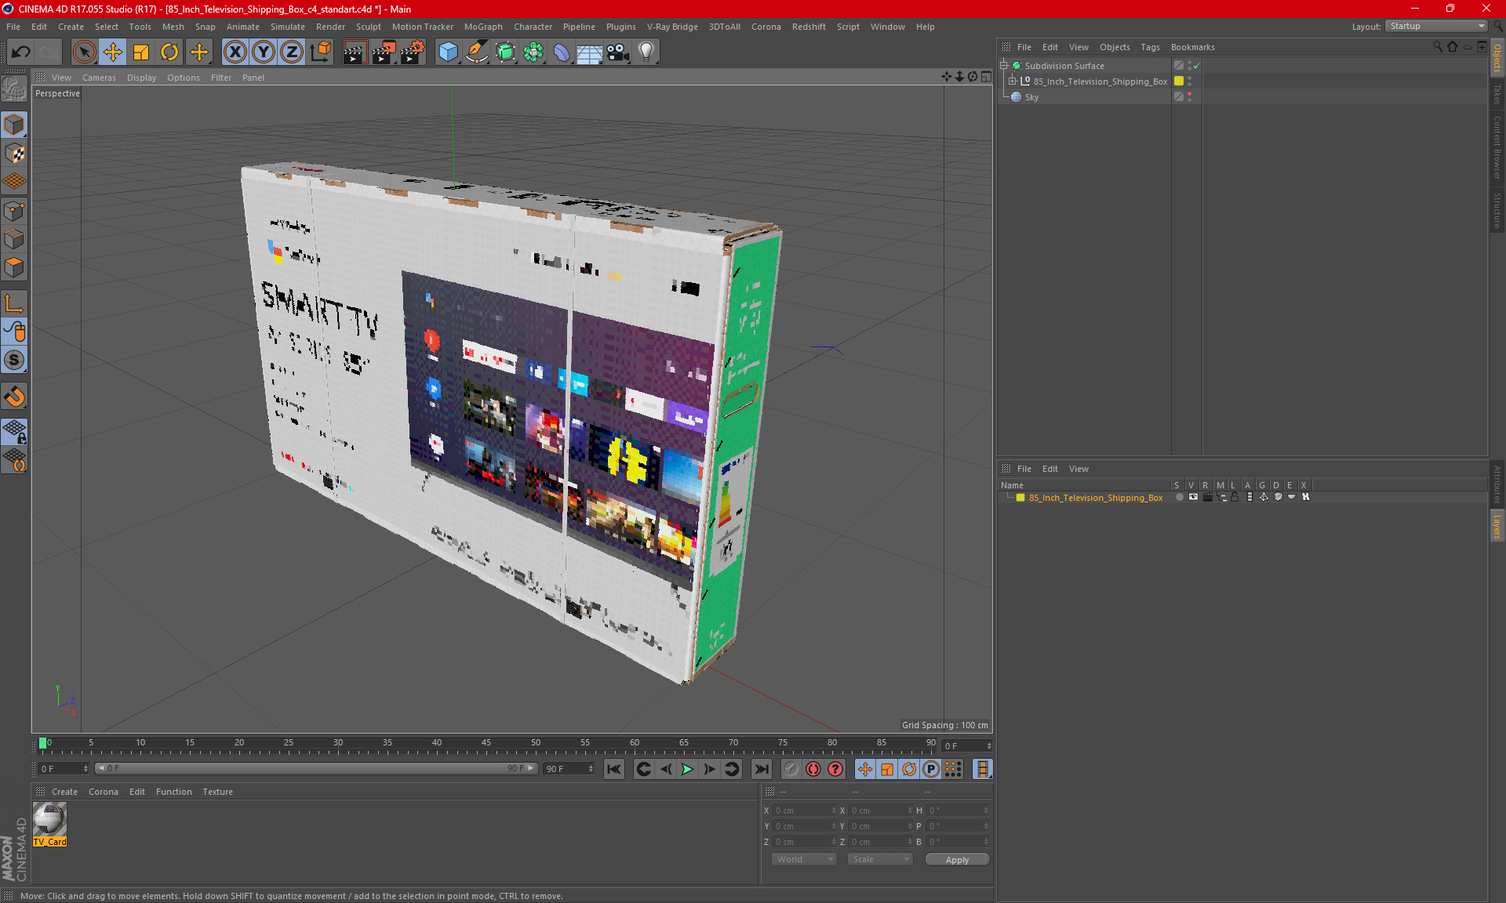Open the MoGraph menu

click(x=483, y=27)
